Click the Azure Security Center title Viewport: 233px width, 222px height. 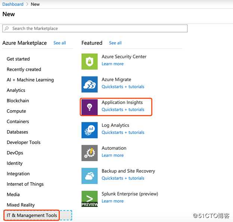coord(124,57)
